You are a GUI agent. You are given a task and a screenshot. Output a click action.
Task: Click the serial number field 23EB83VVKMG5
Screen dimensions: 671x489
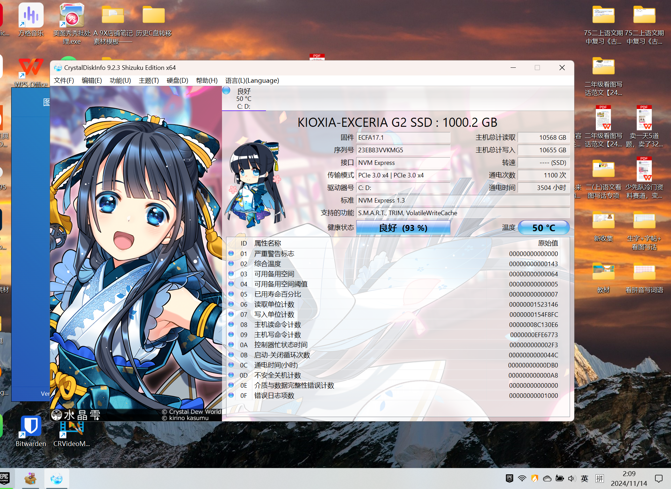403,150
